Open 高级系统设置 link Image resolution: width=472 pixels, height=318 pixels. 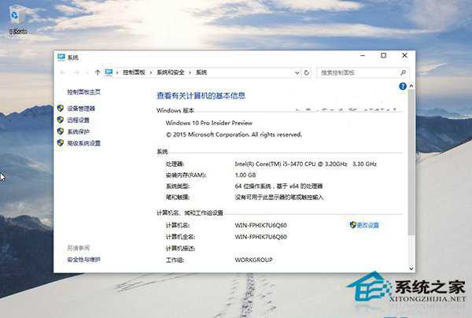pyautogui.click(x=83, y=143)
